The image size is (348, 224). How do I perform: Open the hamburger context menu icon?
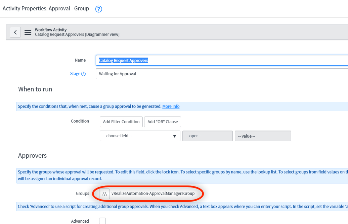tap(28, 32)
